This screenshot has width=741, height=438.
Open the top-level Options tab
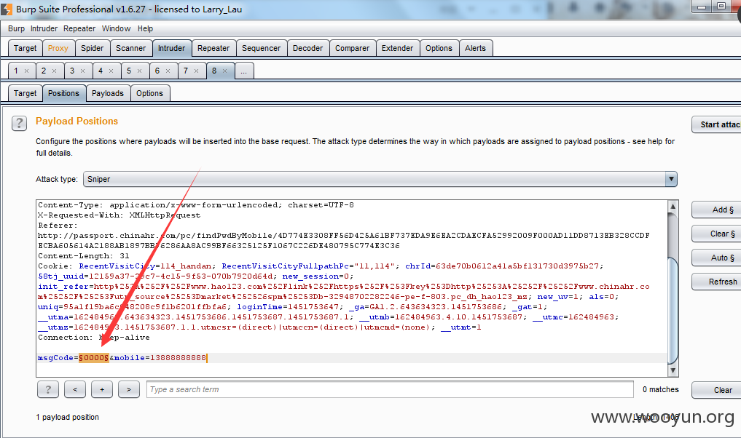[x=439, y=48]
